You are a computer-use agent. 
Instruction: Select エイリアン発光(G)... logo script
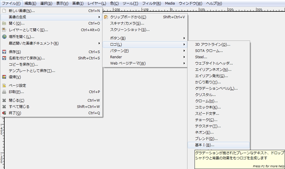pyautogui.click(x=219, y=76)
